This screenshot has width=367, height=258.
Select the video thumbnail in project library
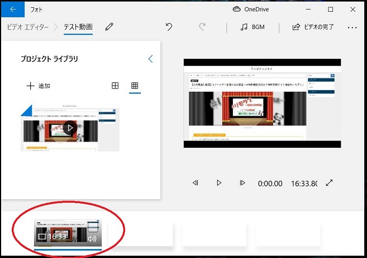point(70,128)
